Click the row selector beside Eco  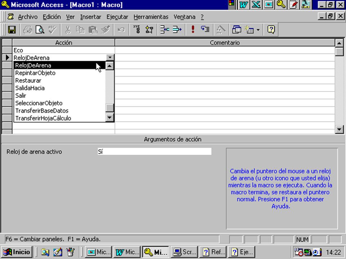click(7, 50)
